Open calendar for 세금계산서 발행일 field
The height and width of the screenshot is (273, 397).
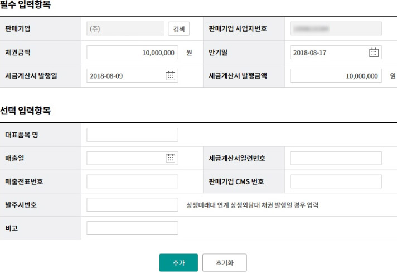(x=171, y=76)
